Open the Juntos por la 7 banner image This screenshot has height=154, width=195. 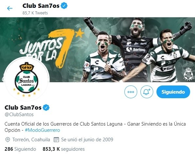pos(97,50)
